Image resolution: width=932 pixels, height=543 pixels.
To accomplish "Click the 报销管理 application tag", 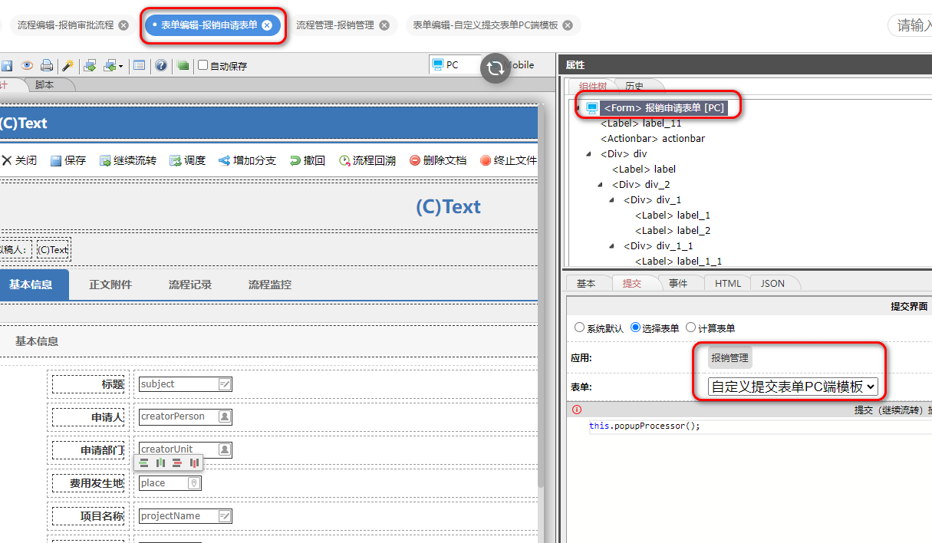I will 729,357.
